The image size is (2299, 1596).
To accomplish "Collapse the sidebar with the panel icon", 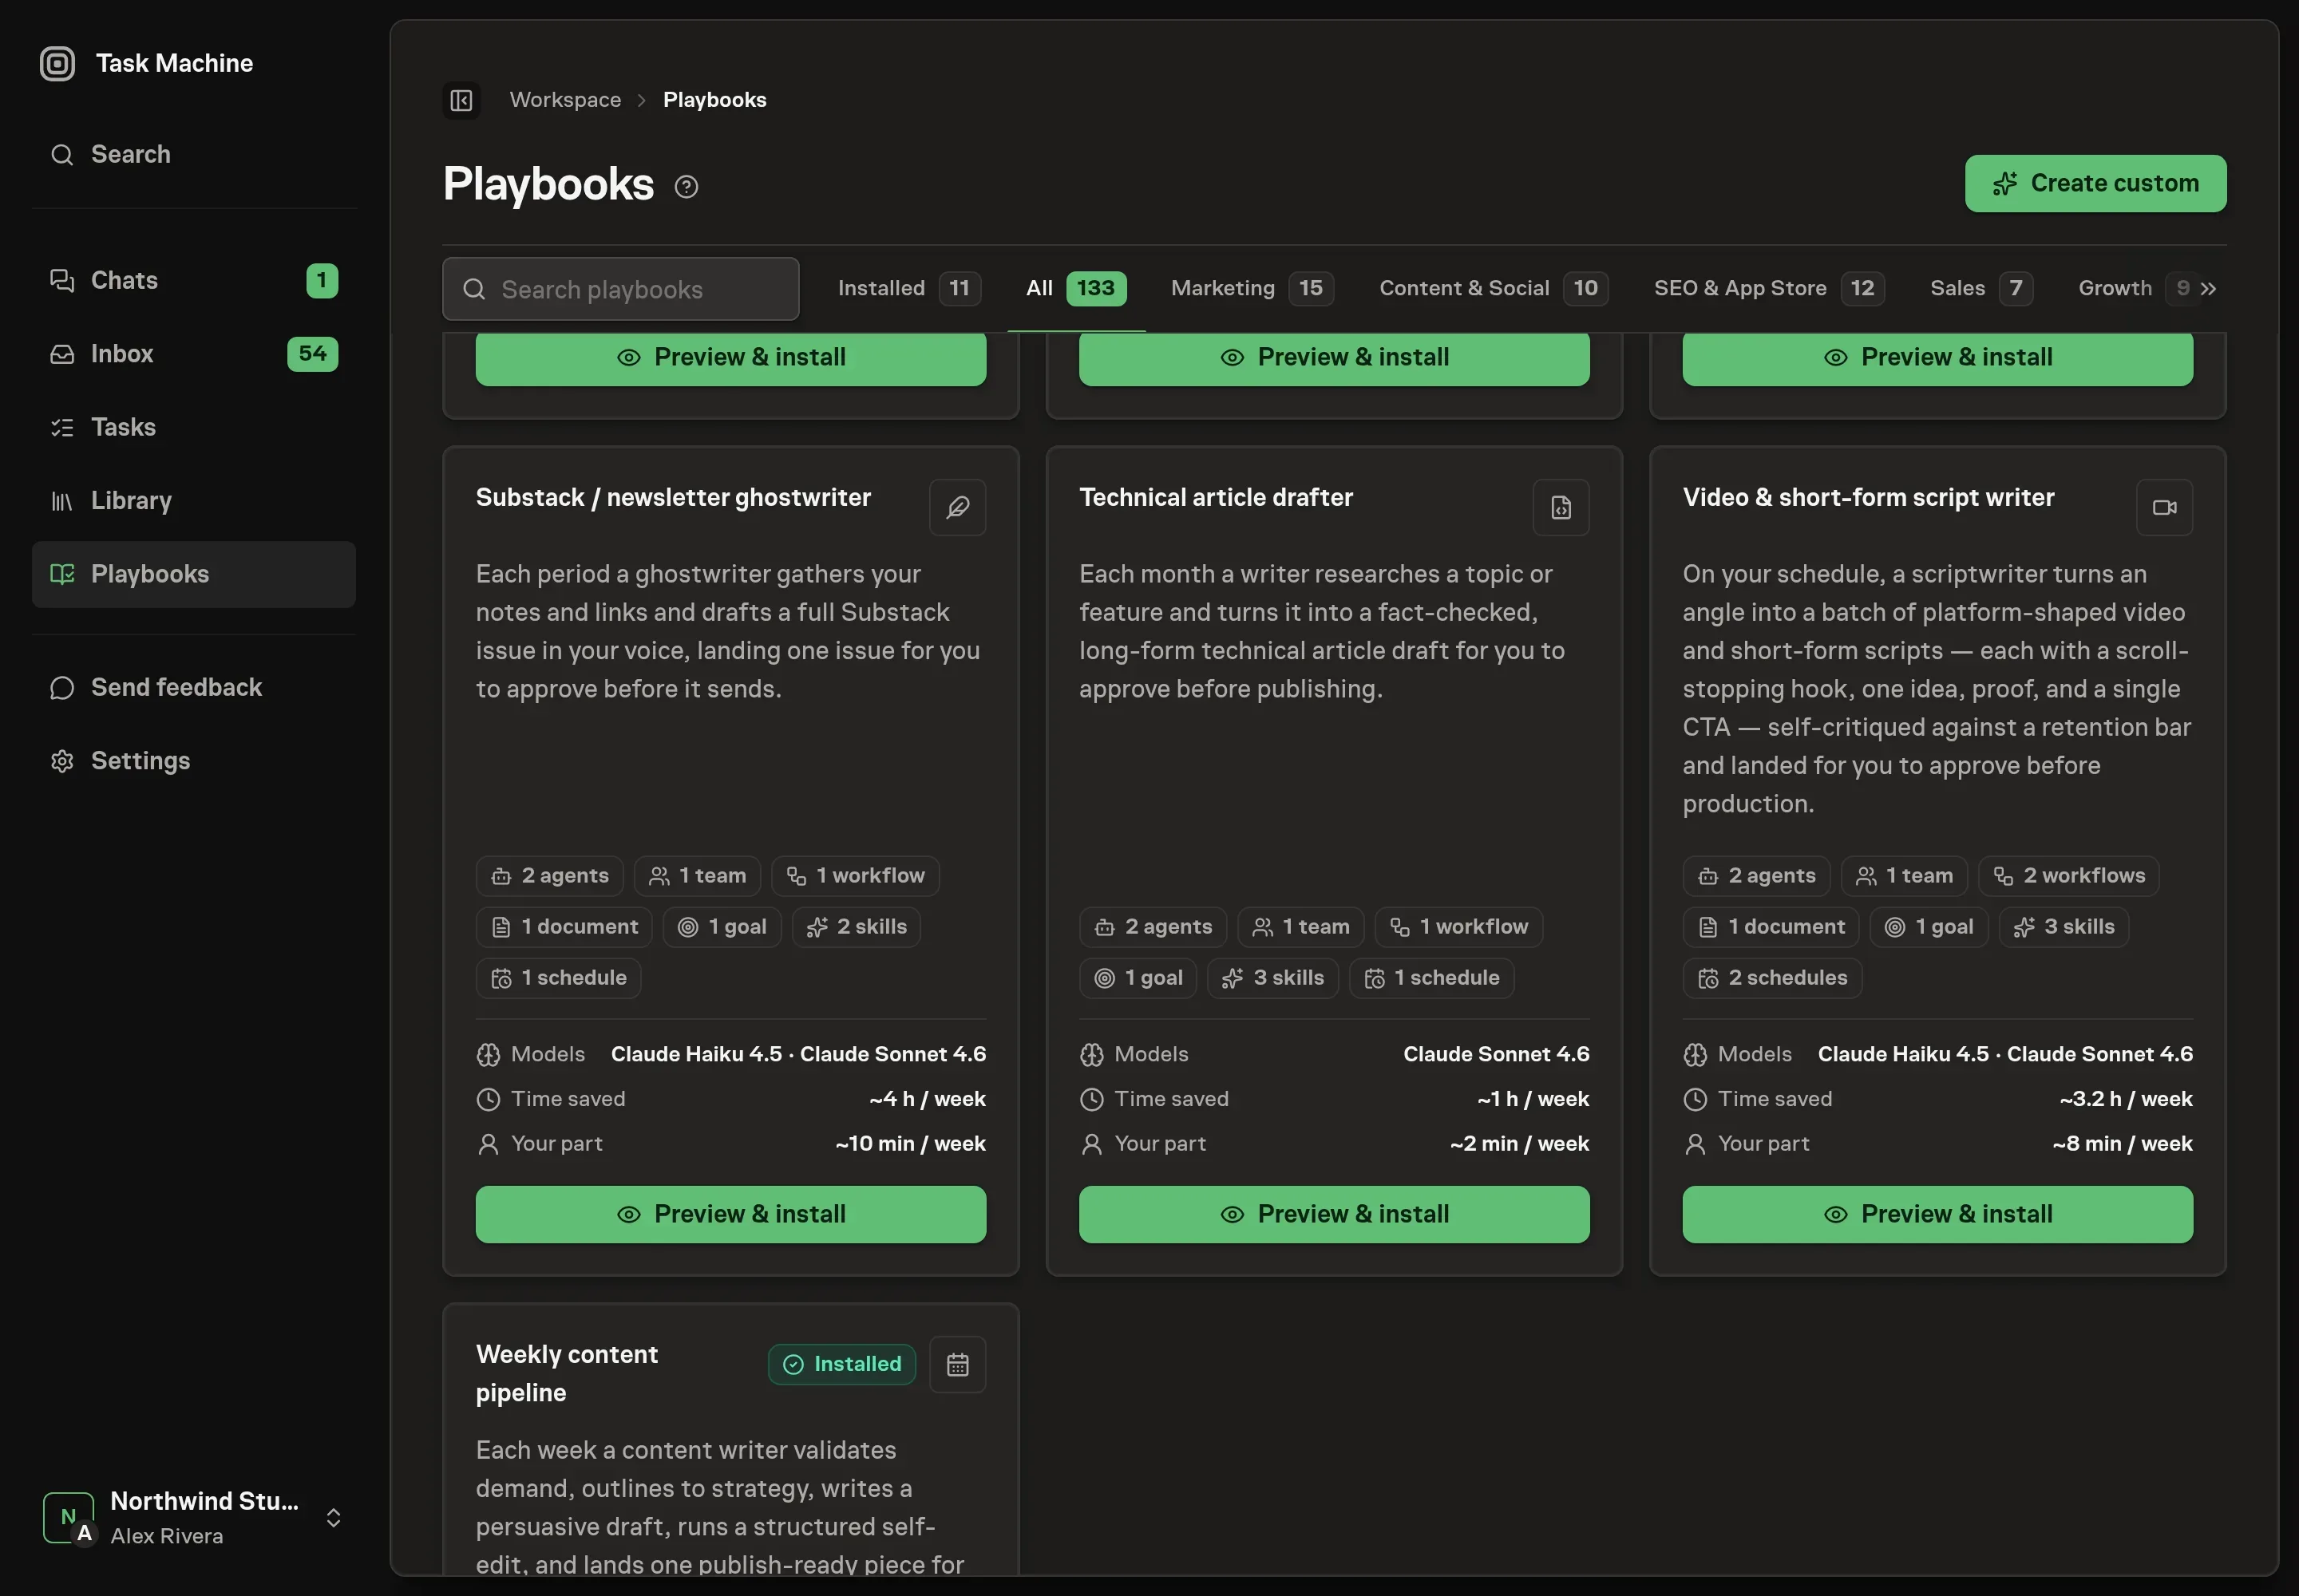I will (x=461, y=100).
